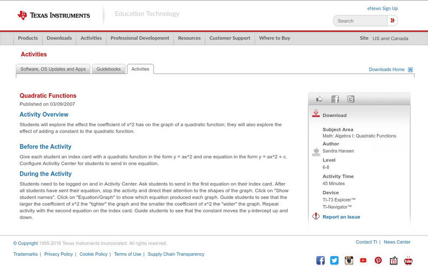Click the 45 Minutes activity time
This screenshot has height=267, width=428.
click(x=333, y=184)
